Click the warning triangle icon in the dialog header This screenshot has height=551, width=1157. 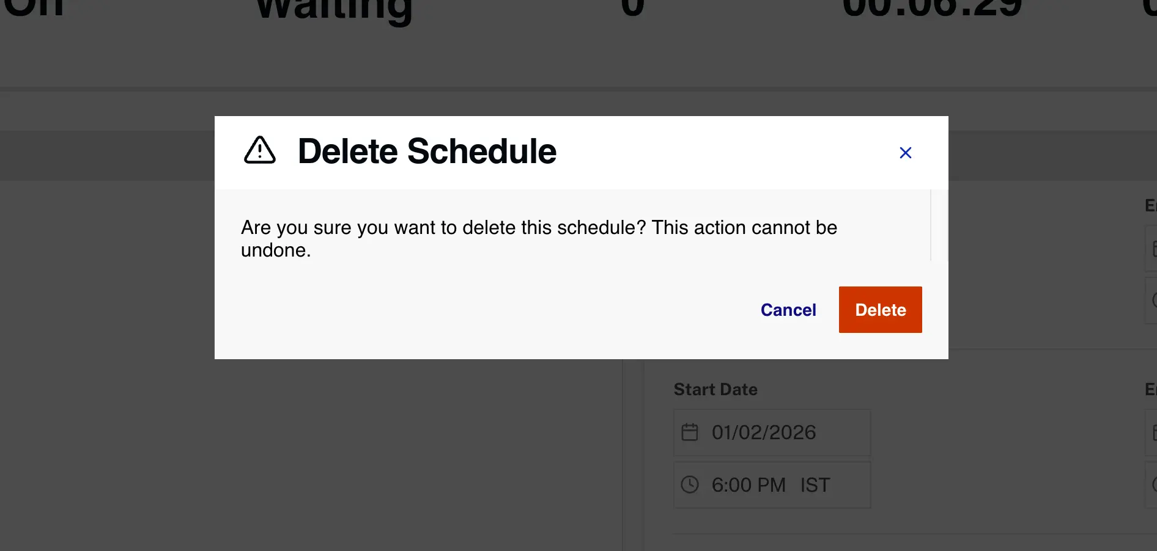pyautogui.click(x=259, y=151)
